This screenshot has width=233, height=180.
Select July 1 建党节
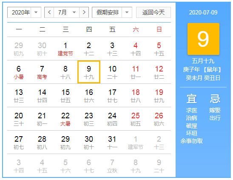[x=65, y=49]
